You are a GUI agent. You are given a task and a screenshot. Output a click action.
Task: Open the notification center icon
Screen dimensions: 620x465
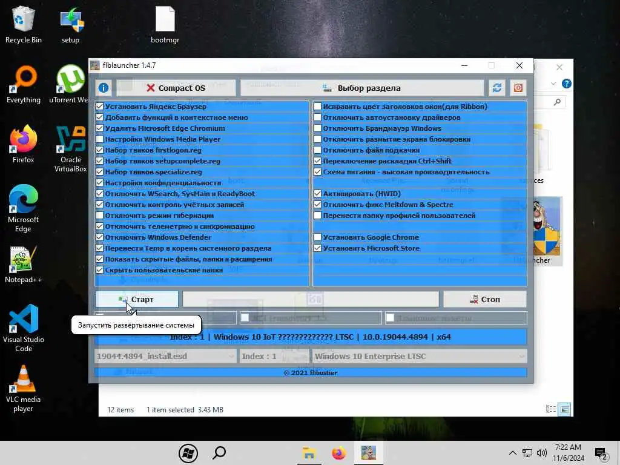click(x=601, y=454)
